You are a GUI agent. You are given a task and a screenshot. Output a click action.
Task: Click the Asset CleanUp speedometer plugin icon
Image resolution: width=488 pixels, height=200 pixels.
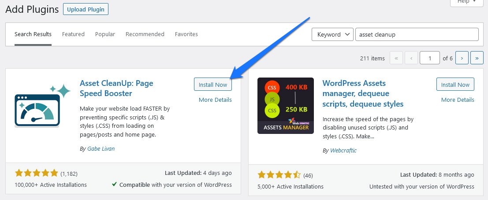(43, 106)
